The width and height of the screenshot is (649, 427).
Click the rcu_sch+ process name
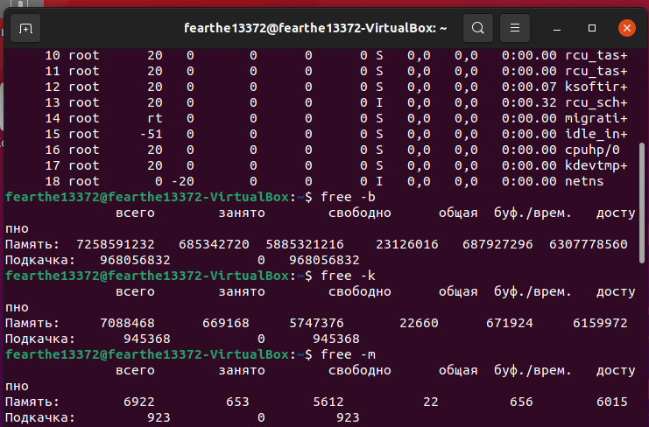(x=596, y=102)
